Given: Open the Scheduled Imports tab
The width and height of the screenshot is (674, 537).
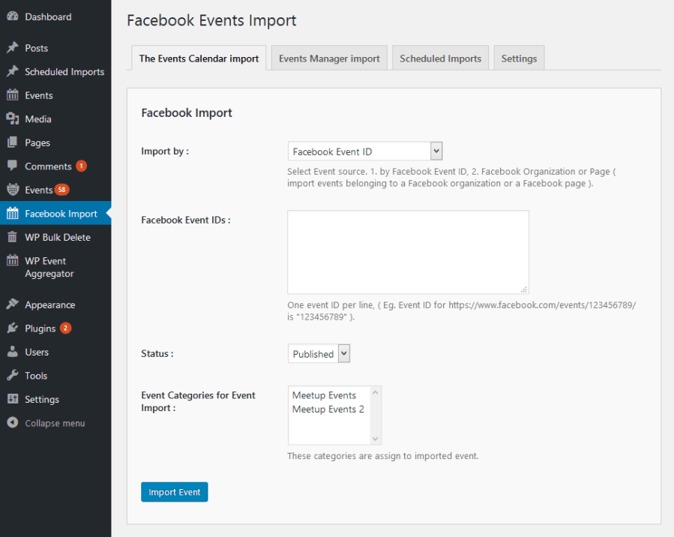Looking at the screenshot, I should click(440, 58).
